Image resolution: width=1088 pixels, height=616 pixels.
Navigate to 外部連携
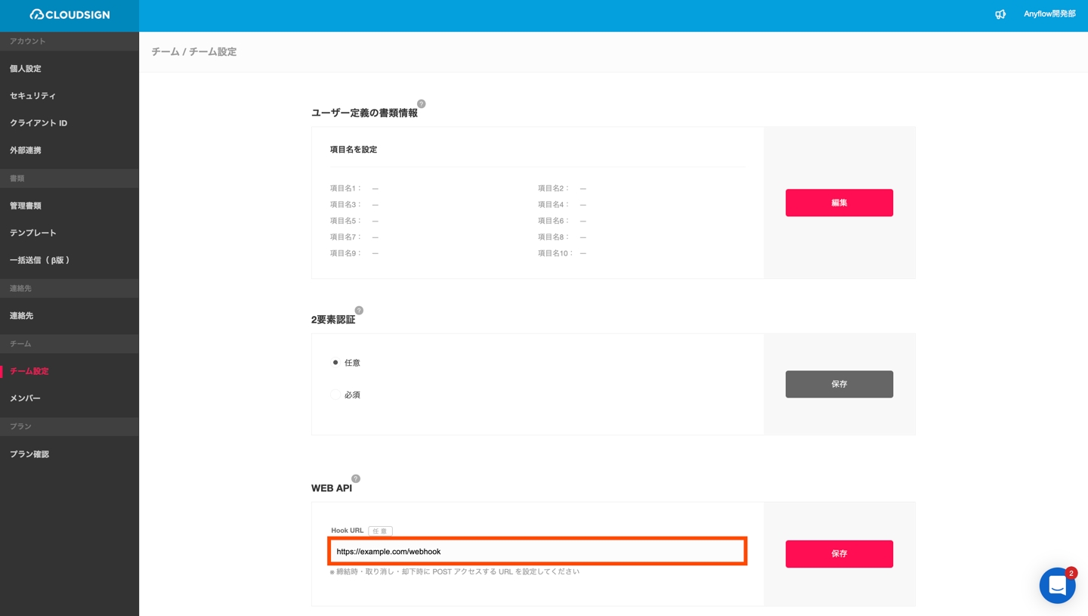coord(26,150)
